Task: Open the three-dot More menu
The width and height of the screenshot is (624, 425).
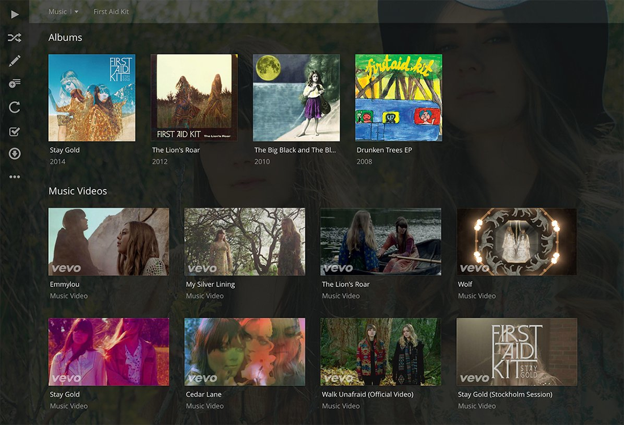Action: coord(15,176)
